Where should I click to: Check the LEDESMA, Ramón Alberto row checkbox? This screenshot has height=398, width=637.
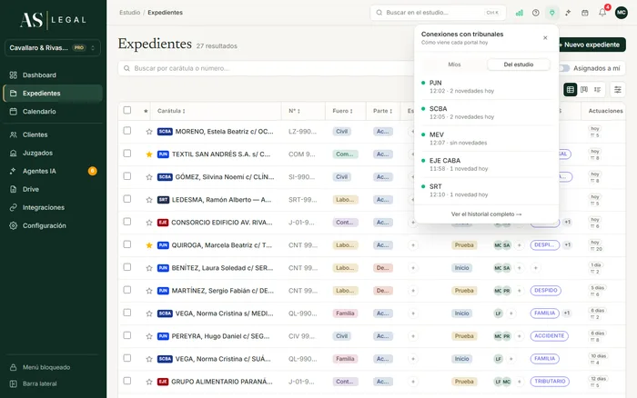pos(127,199)
